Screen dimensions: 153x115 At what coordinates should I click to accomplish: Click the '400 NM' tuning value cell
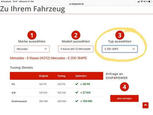(x=62, y=101)
